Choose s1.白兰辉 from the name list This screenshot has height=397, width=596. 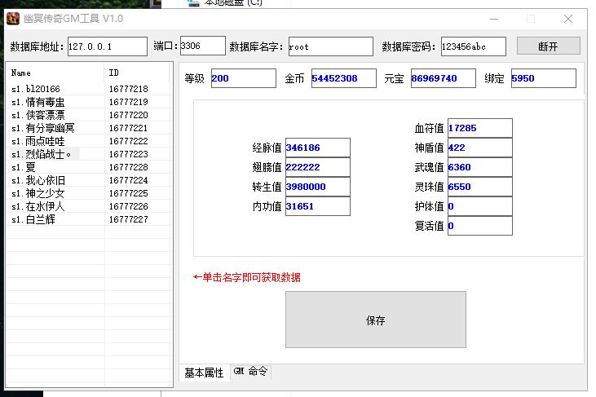(33, 219)
